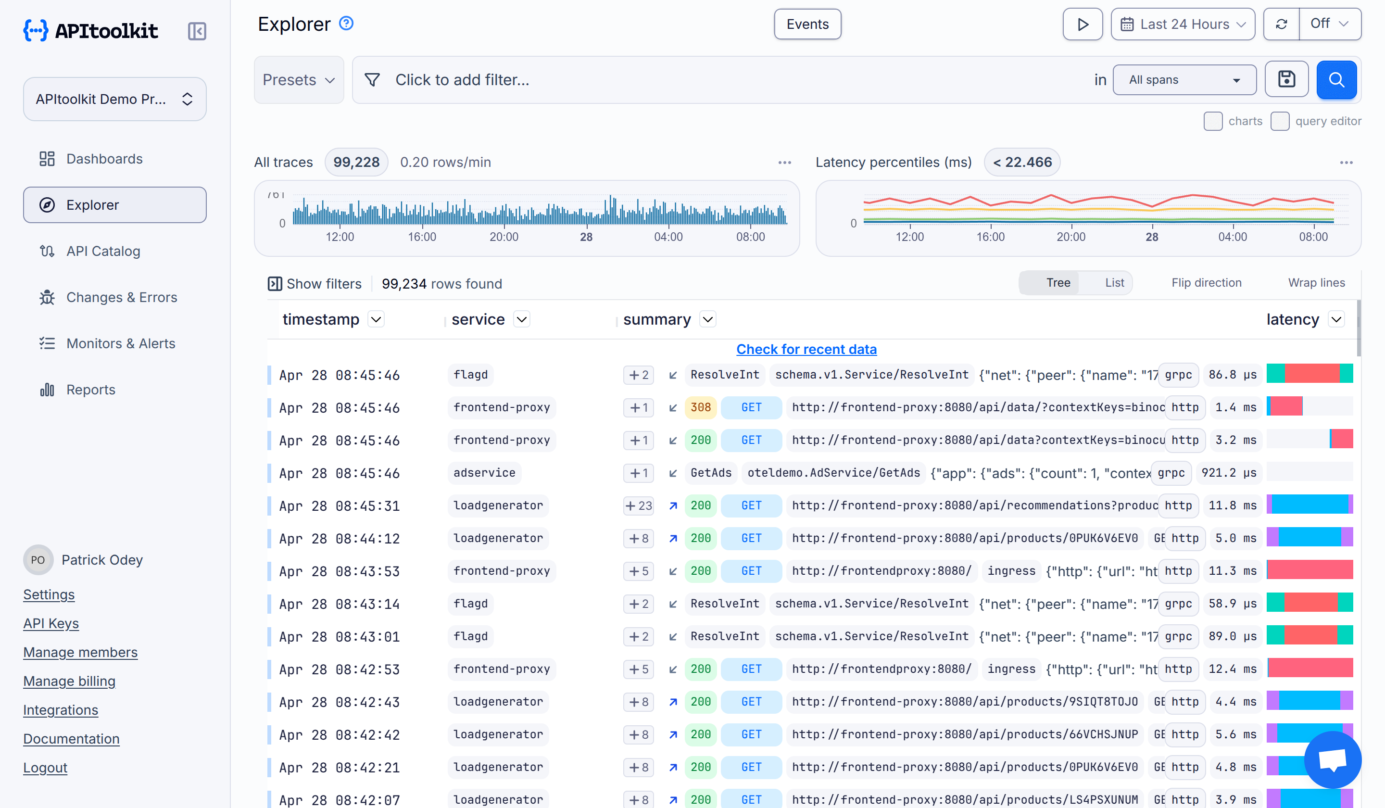The image size is (1385, 808).
Task: Open the Last 24 Hours time range dropdown
Action: tap(1183, 24)
